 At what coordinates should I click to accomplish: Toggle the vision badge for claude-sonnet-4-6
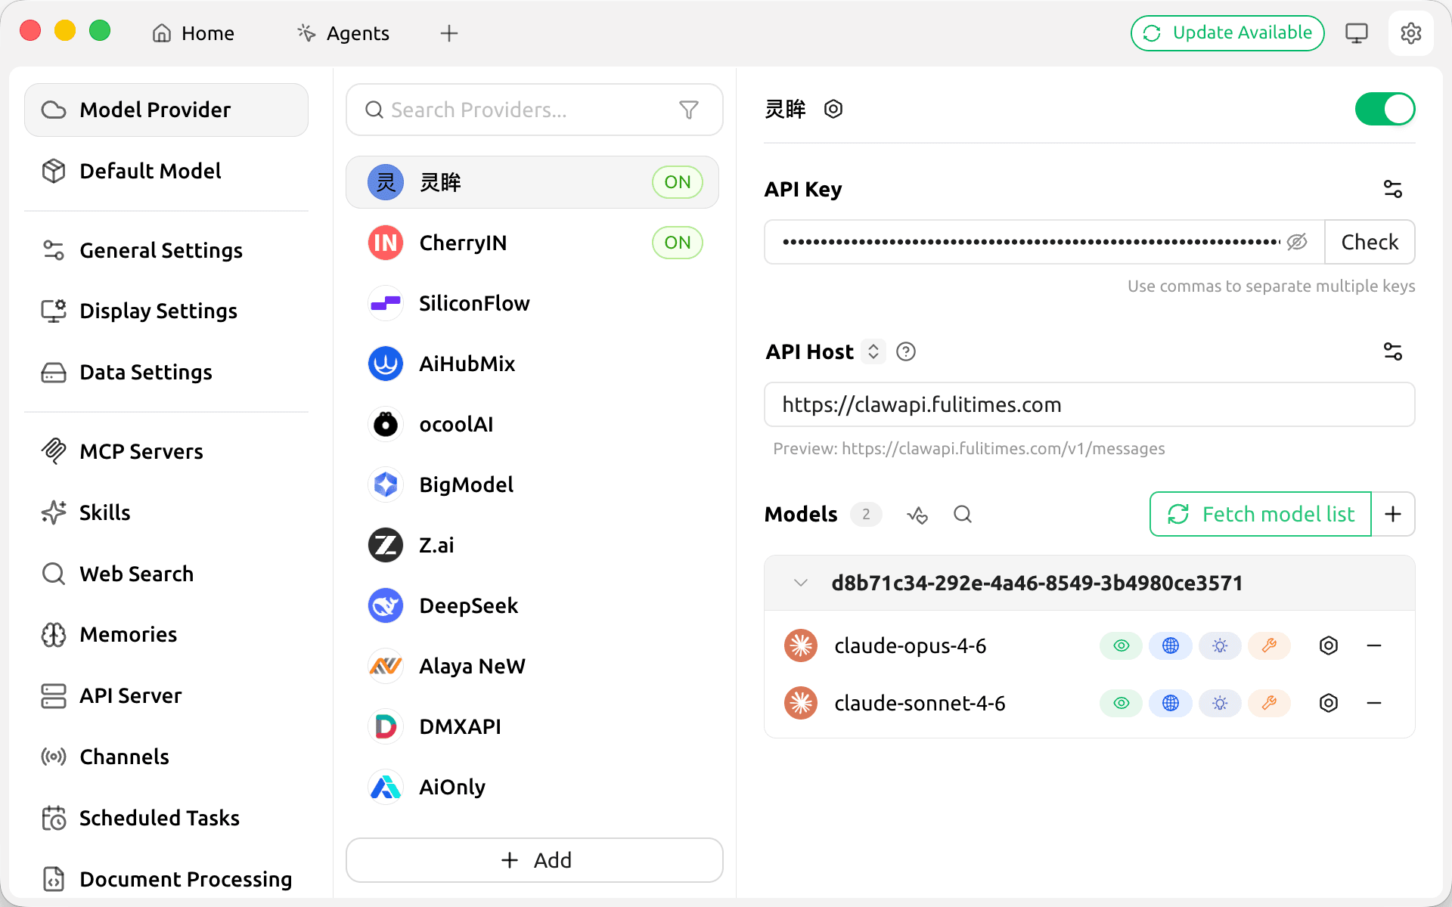[1122, 703]
